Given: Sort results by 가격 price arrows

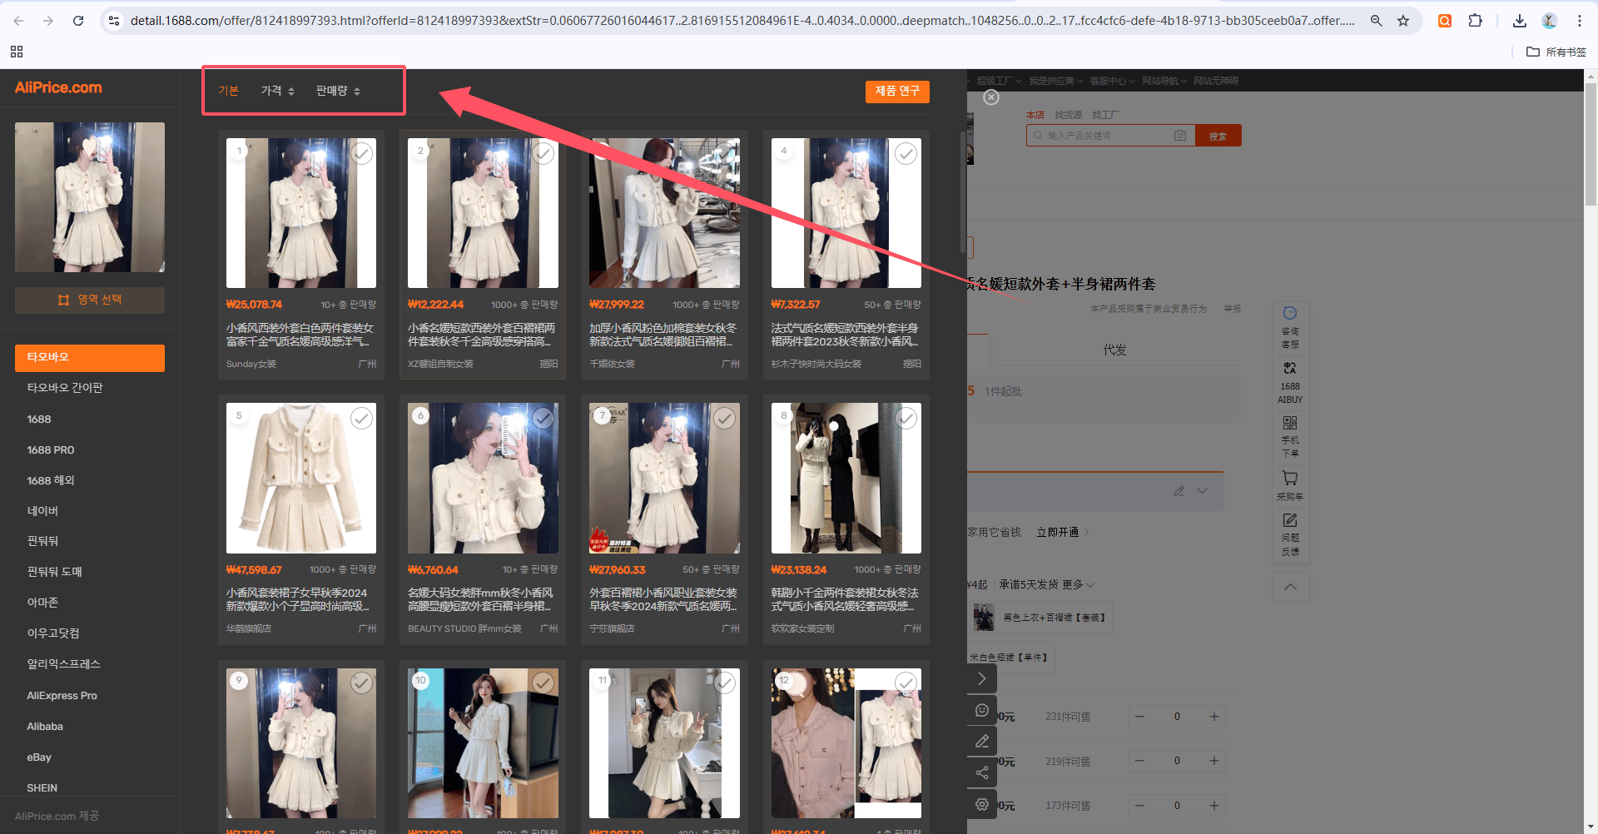Looking at the screenshot, I should coord(278,91).
